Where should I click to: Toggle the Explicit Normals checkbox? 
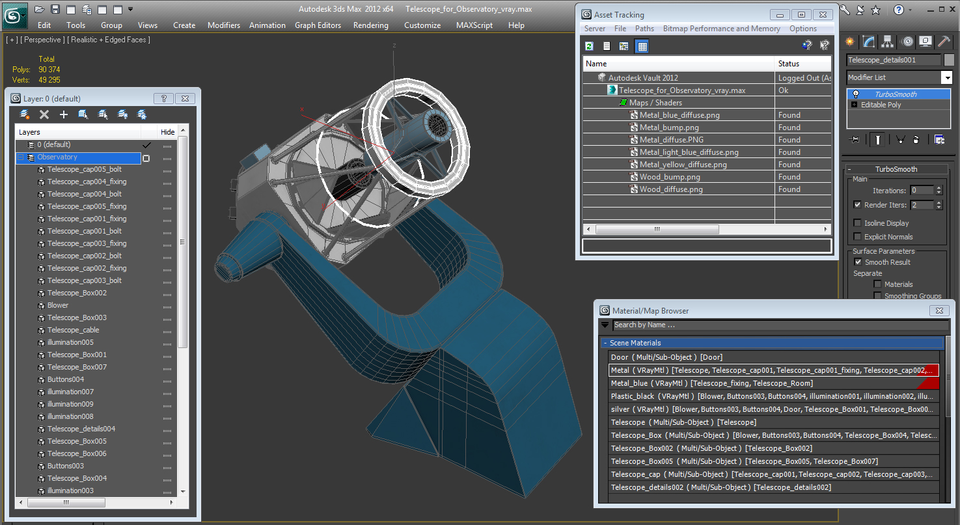(858, 237)
